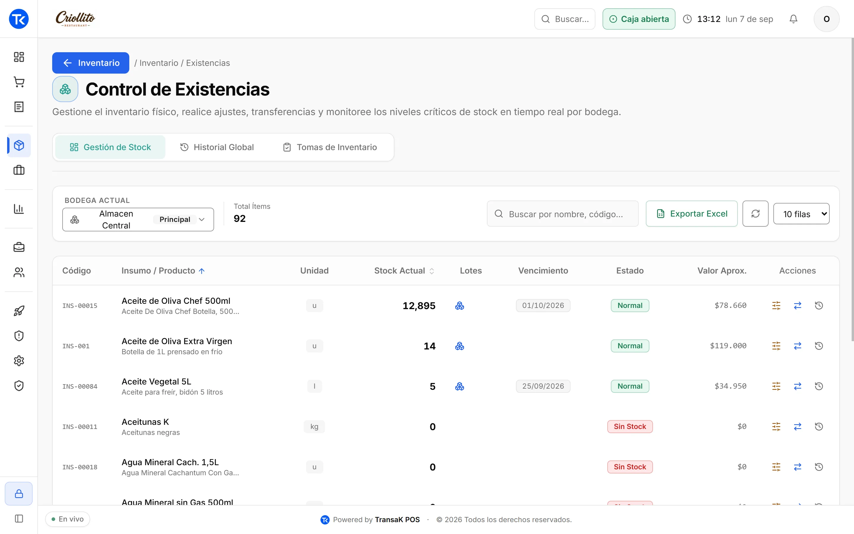Click the page vertical scrollbar
This screenshot has width=854, height=534.
click(852, 189)
